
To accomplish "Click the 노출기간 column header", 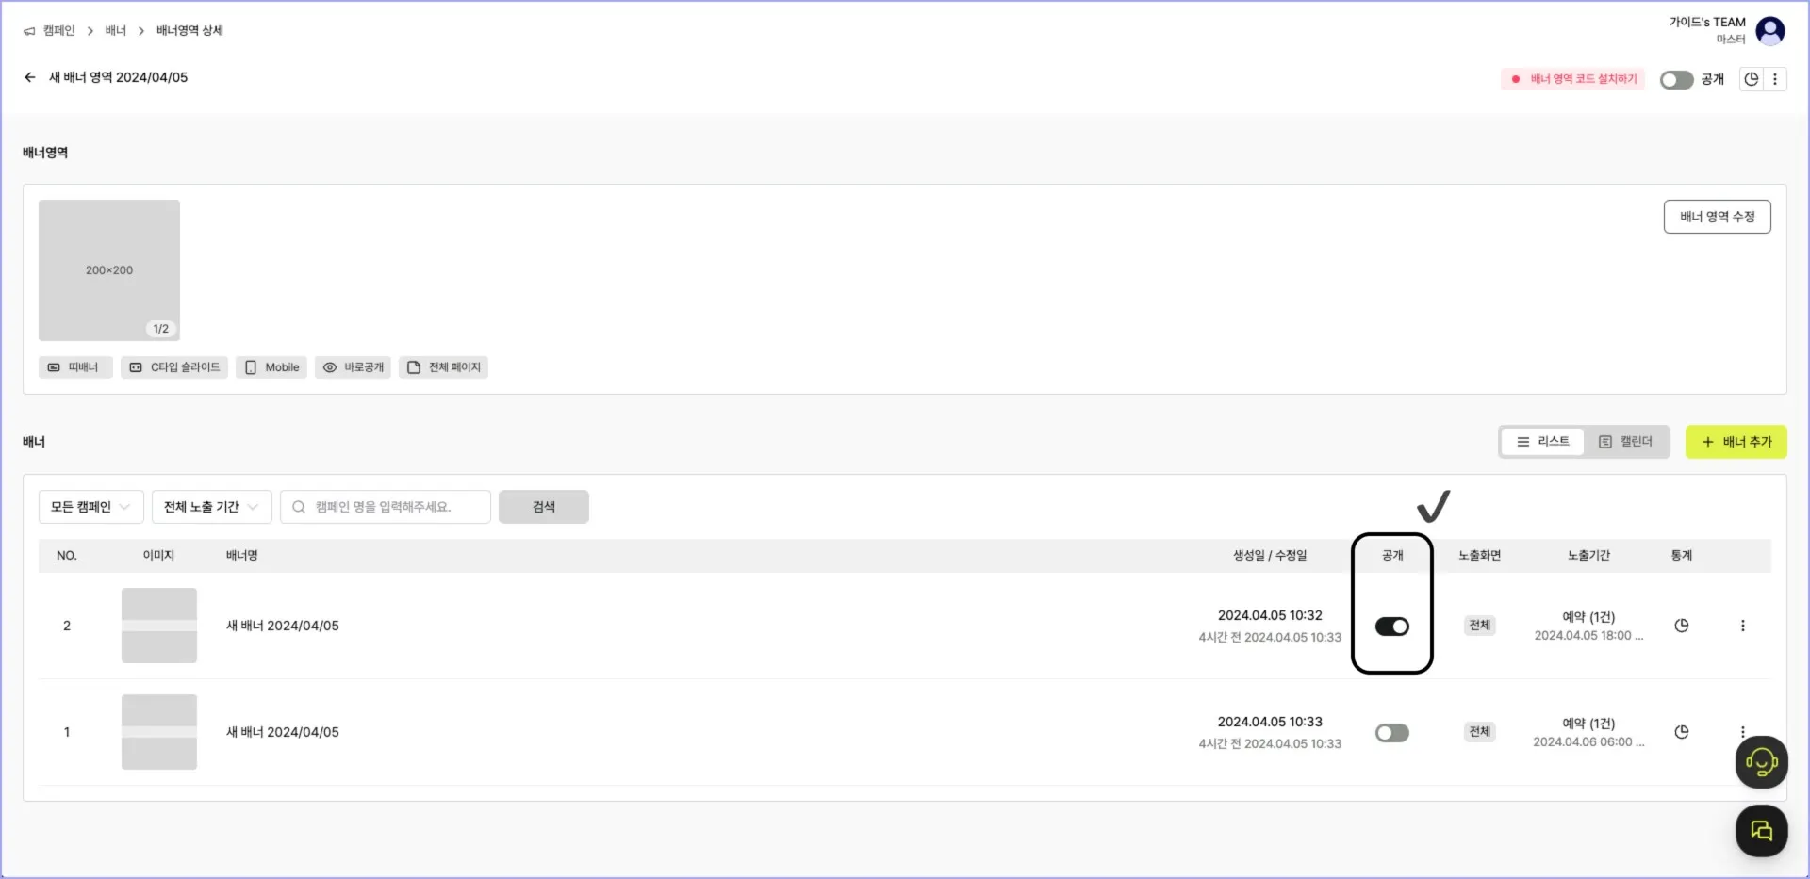I will click(x=1588, y=556).
